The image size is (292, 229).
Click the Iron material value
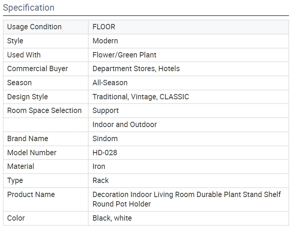(99, 166)
